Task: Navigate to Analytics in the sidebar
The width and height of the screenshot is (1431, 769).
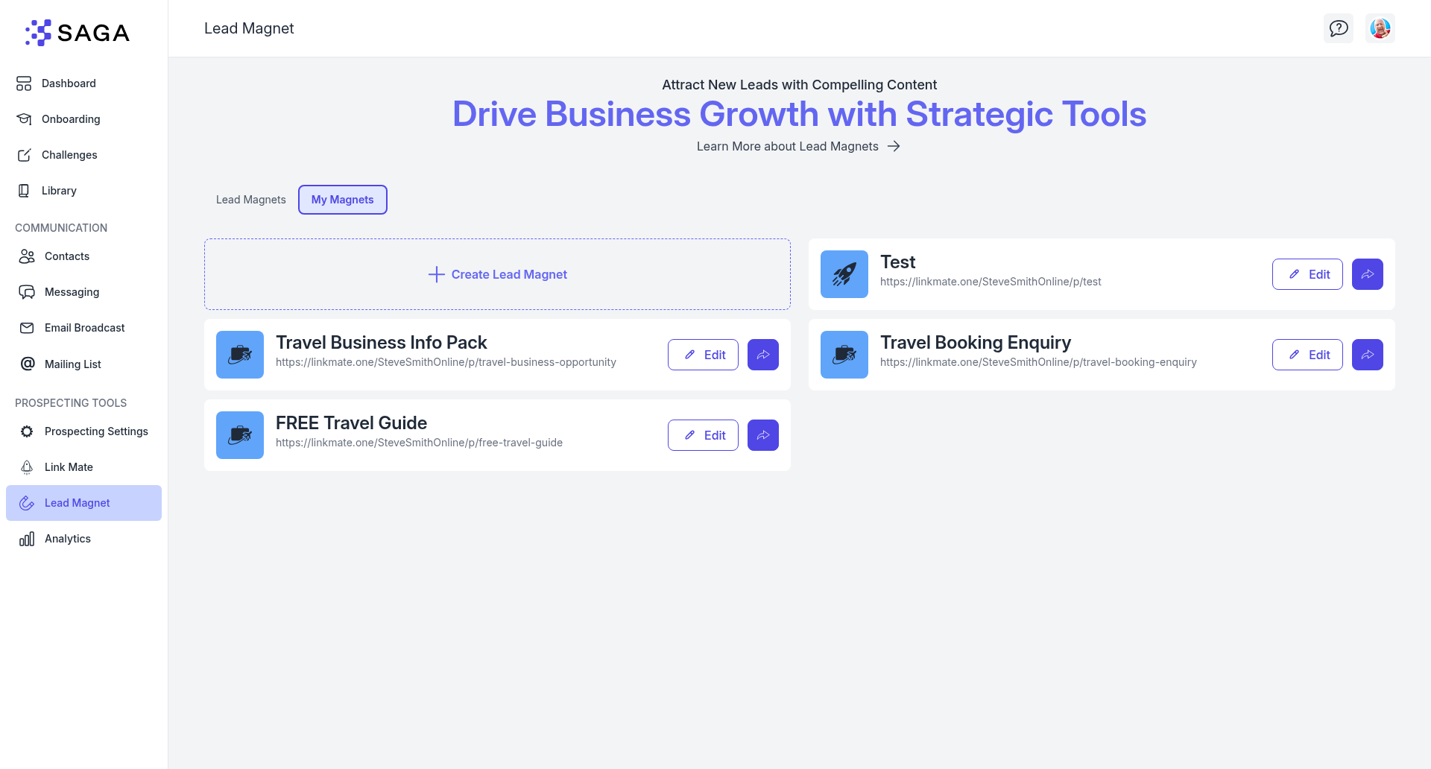Action: point(67,539)
